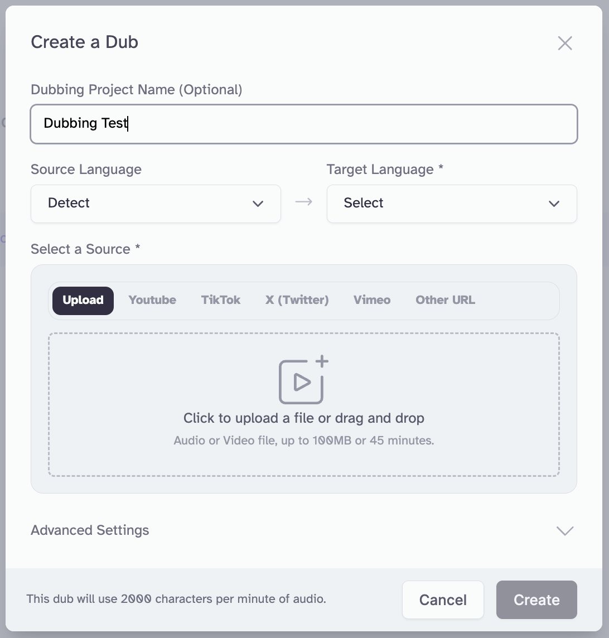Expand the Advanced Settings section
609x638 pixels.
tap(90, 530)
